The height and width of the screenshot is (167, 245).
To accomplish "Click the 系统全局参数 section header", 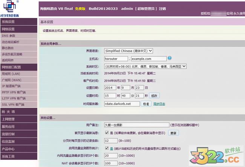I will [x=51, y=44].
